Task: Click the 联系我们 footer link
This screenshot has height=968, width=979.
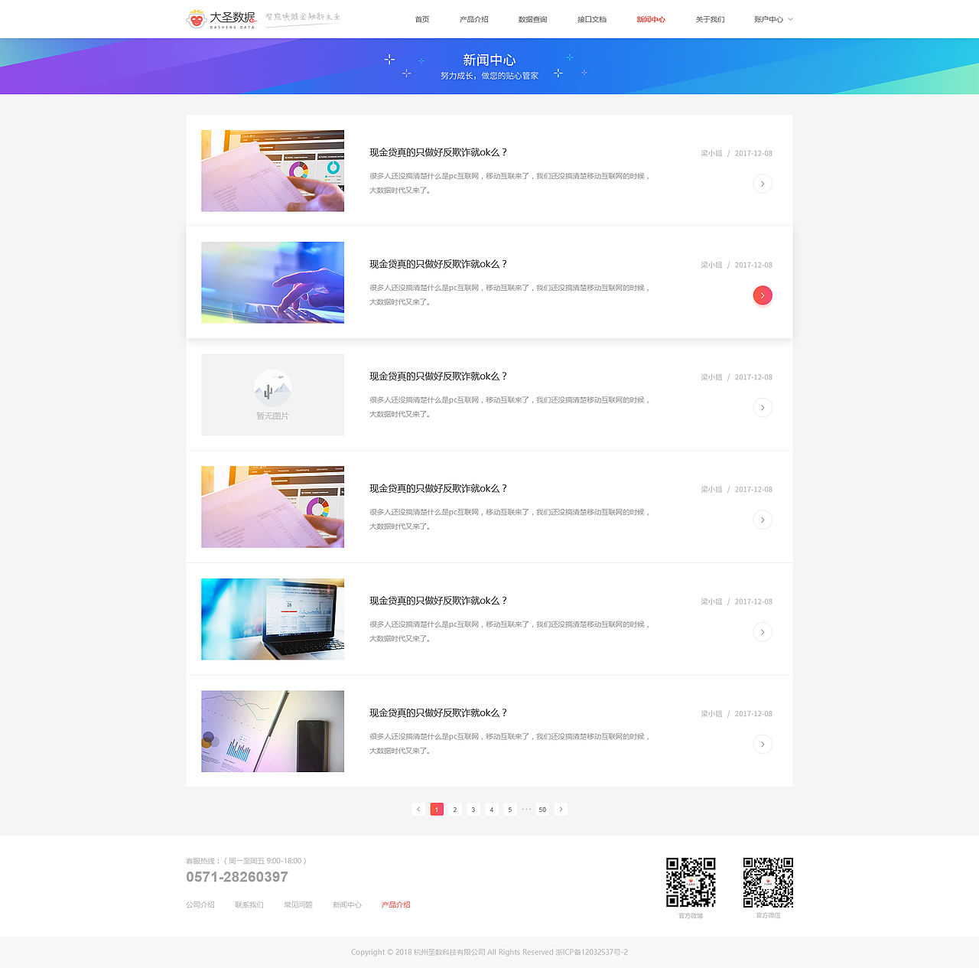Action: click(x=249, y=904)
